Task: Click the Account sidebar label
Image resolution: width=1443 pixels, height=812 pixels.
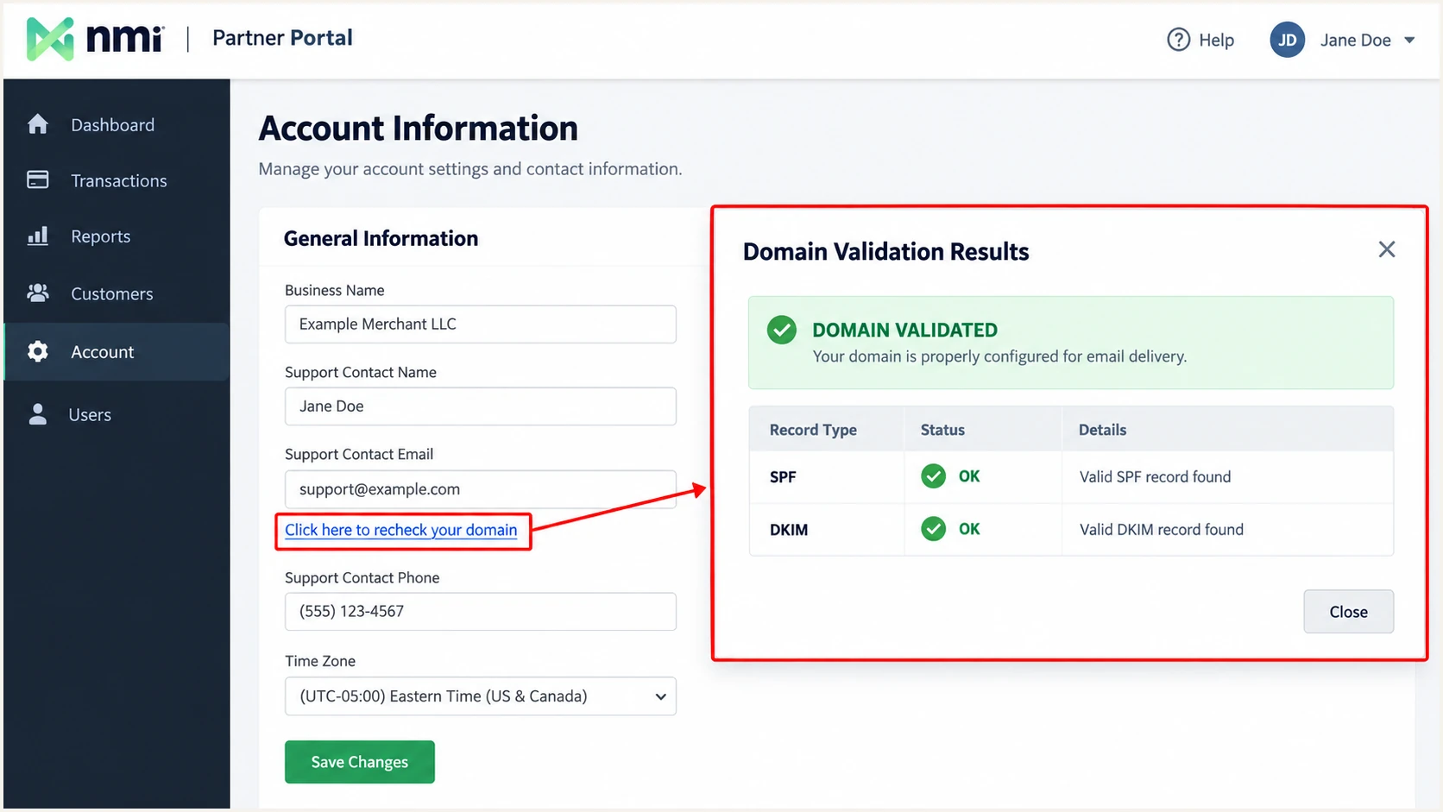Action: click(x=102, y=352)
